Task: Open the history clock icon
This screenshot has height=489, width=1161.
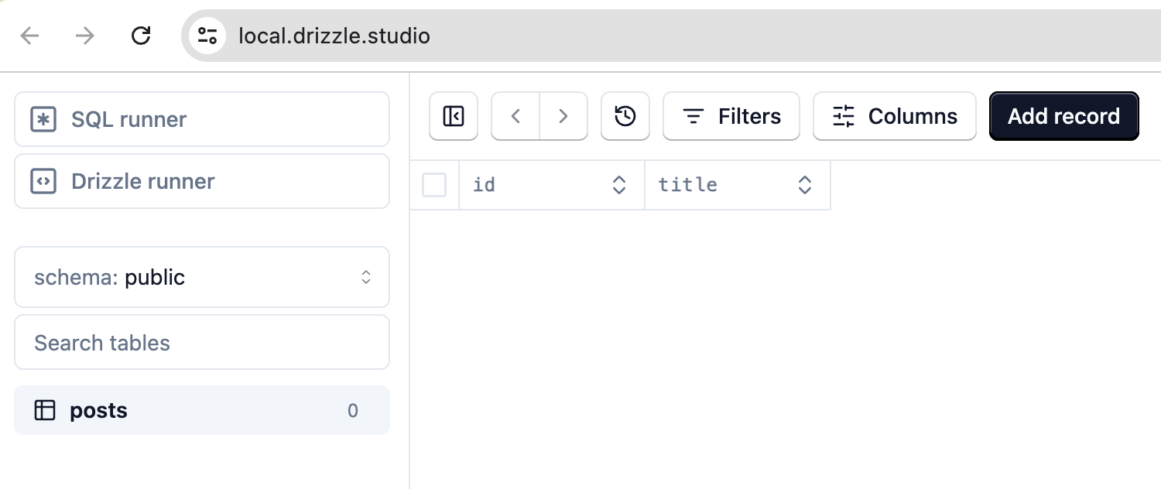Action: pos(625,116)
